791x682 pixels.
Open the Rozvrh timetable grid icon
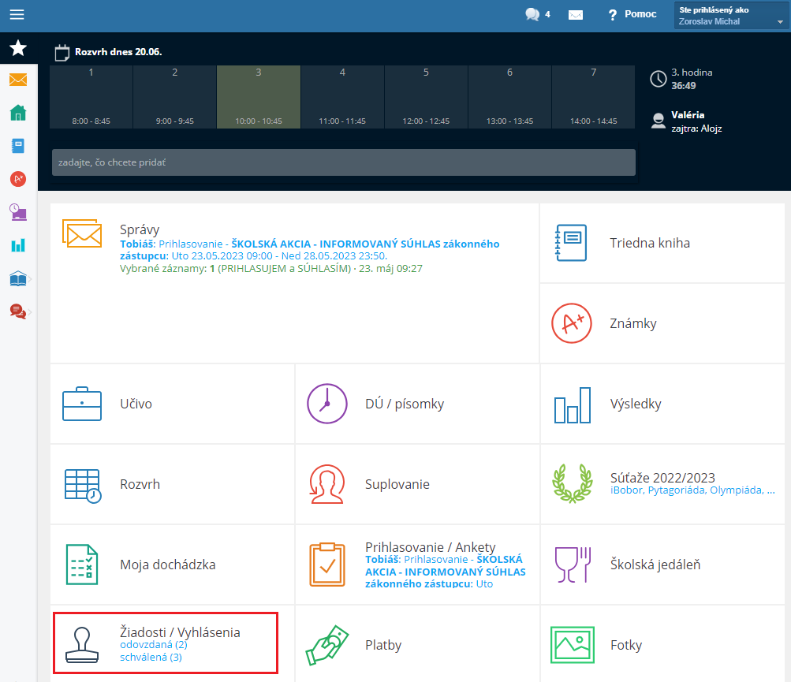pyautogui.click(x=83, y=486)
